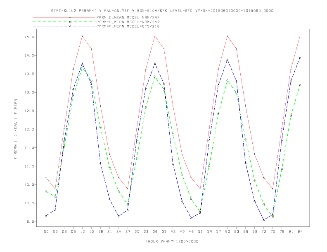Click x-axis tick label 06
327x252 pixels.
pos(64,231)
